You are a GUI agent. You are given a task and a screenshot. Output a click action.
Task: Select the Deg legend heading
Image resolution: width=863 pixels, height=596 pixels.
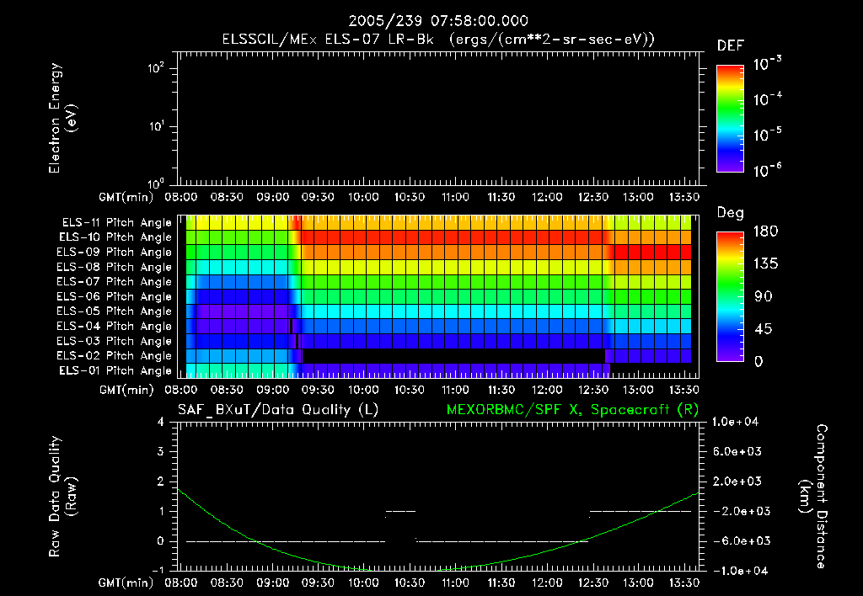[731, 213]
